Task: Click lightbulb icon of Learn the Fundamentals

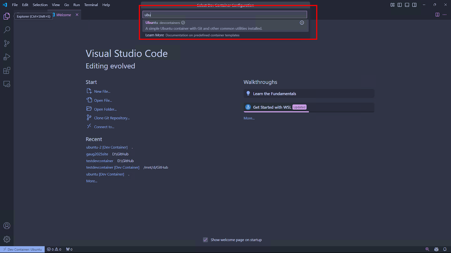Action: click(x=248, y=93)
